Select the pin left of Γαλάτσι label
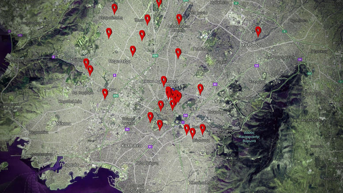This screenshot has width=343, height=193. [x=178, y=53]
